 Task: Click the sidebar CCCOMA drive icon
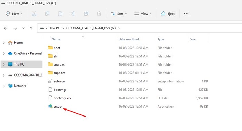(10, 75)
